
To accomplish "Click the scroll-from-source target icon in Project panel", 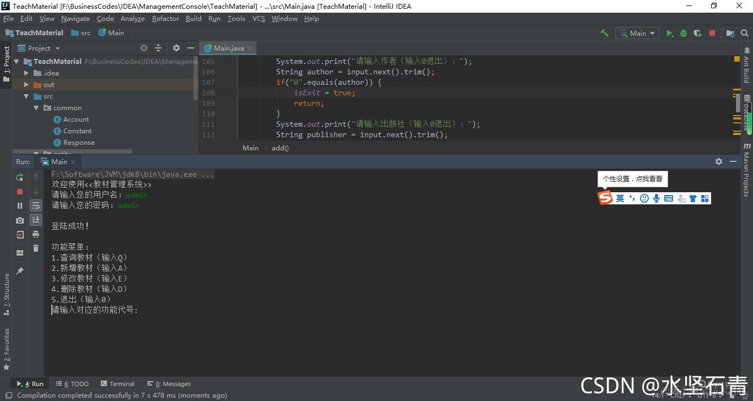I will point(144,48).
